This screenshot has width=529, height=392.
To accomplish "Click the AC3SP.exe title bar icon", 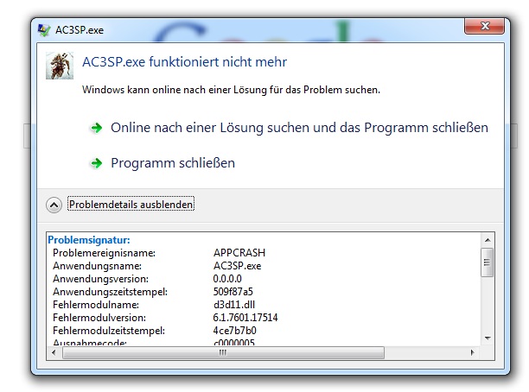I will [44, 30].
